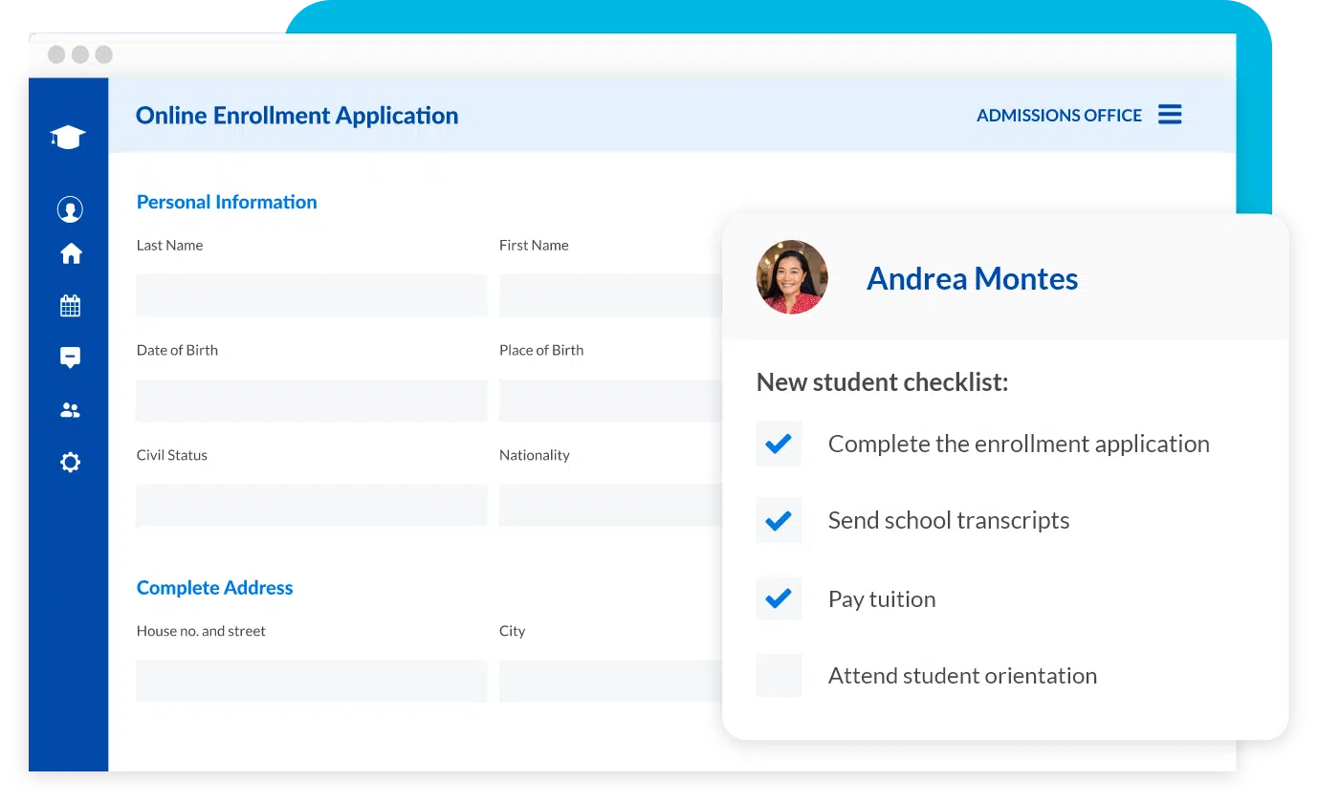The width and height of the screenshot is (1318, 803).
Task: Open the calendar icon in sidebar
Action: tap(70, 306)
